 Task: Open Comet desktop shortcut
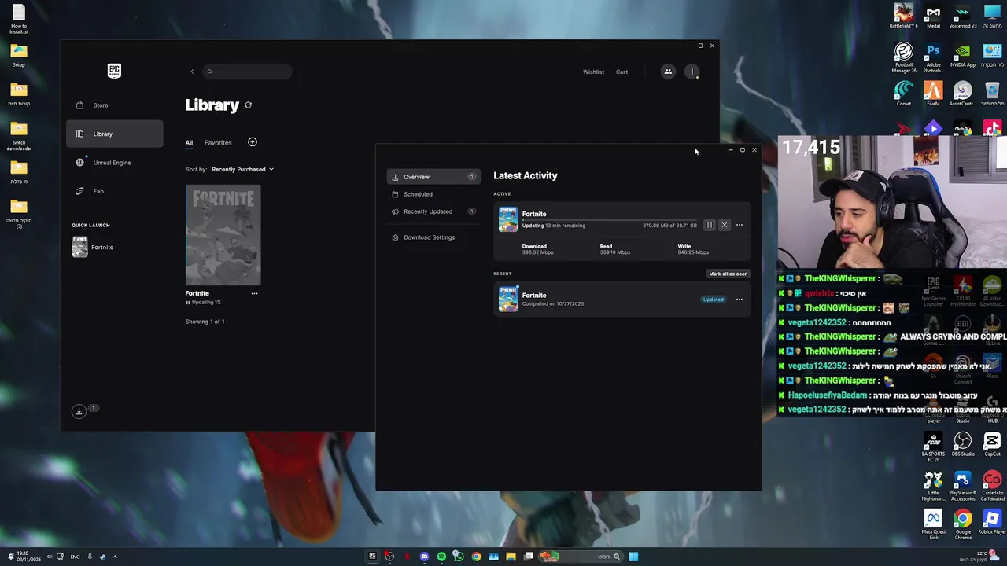point(903,94)
